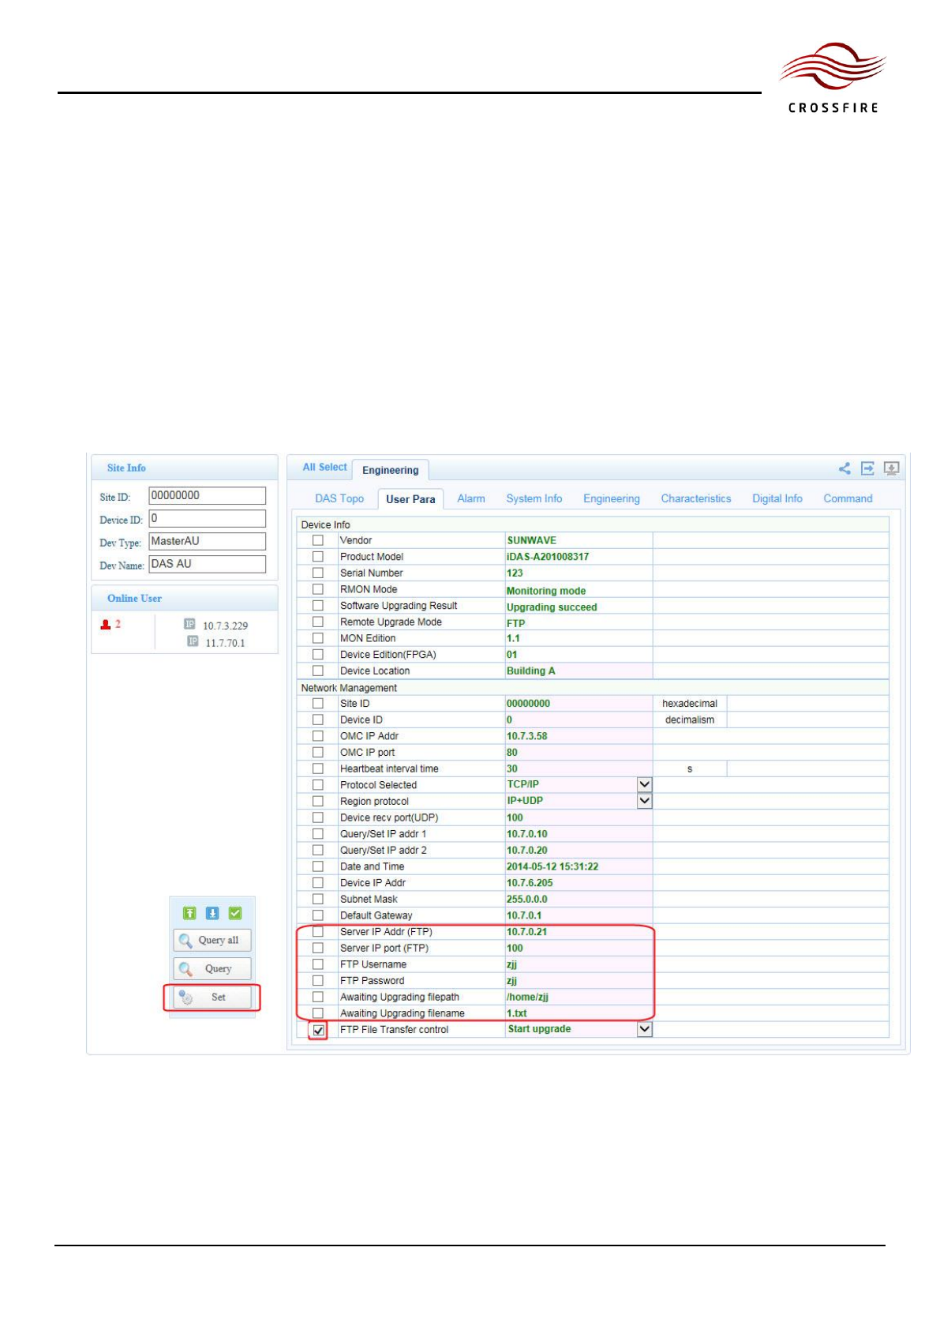Click the green checkmark select icon
The image size is (940, 1330).
click(235, 913)
